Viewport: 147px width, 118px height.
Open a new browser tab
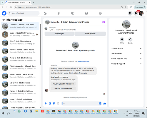(34, 2)
